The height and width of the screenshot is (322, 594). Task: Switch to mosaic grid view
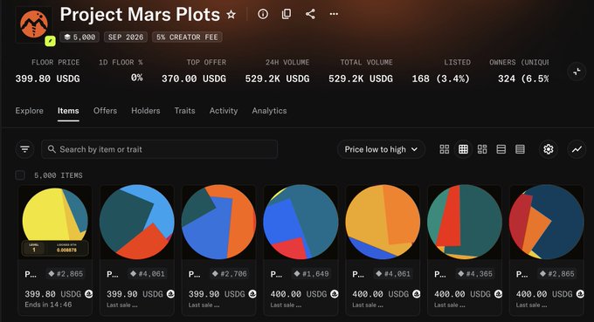tap(482, 149)
